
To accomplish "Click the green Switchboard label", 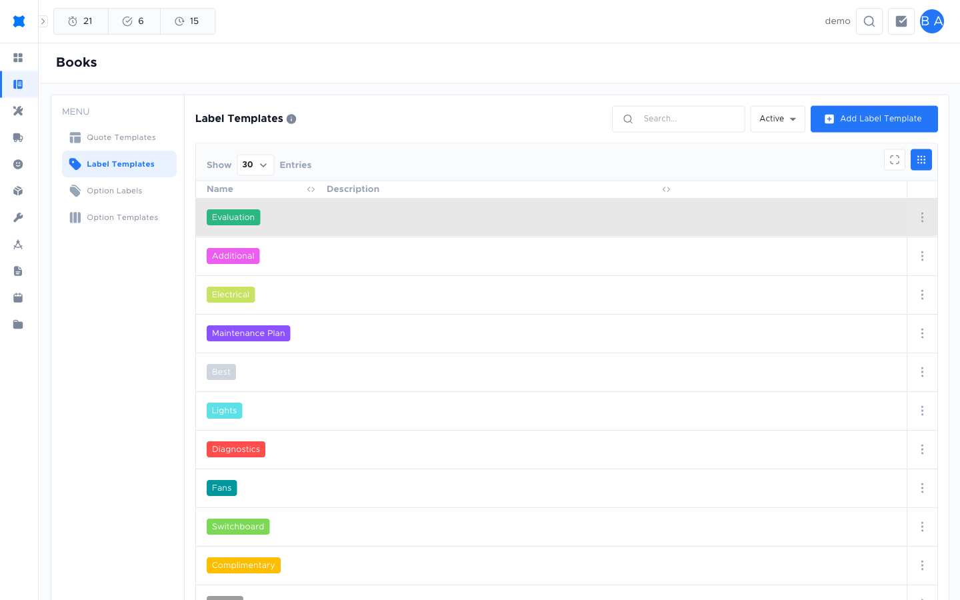I will pos(238,527).
